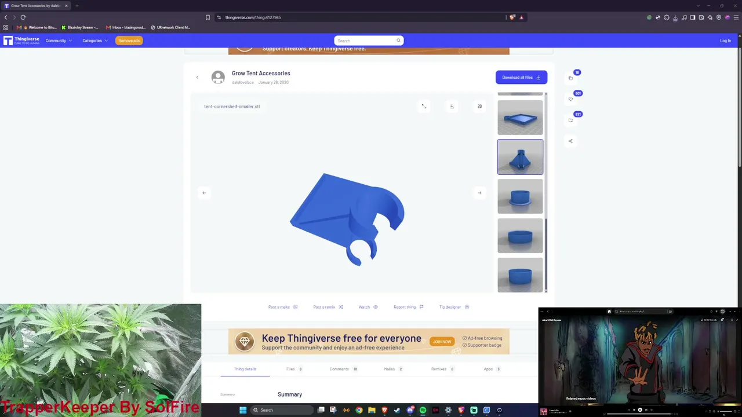Click the Thingiverse logo
The image size is (742, 417).
tap(21, 41)
